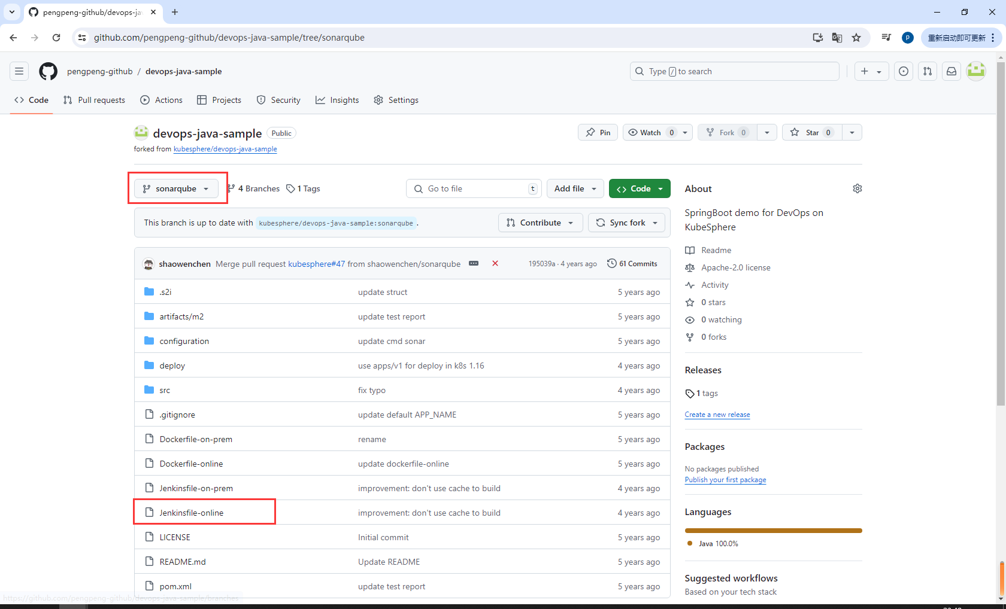The image size is (1006, 609).
Task: Click the browser reload button
Action: (x=56, y=38)
